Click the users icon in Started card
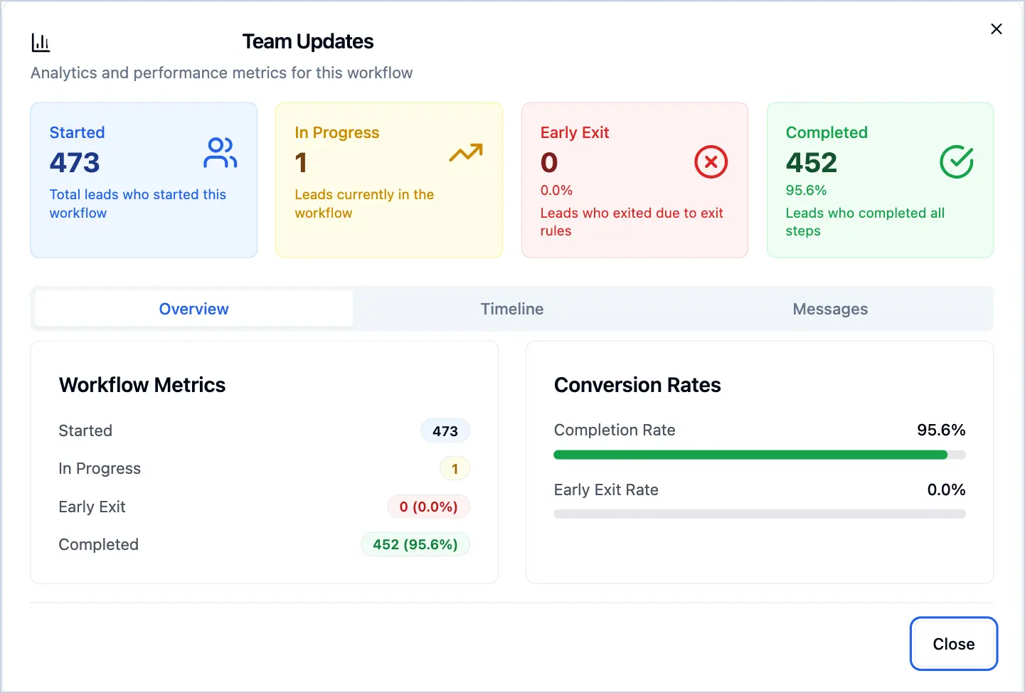This screenshot has width=1025, height=693. click(220, 153)
